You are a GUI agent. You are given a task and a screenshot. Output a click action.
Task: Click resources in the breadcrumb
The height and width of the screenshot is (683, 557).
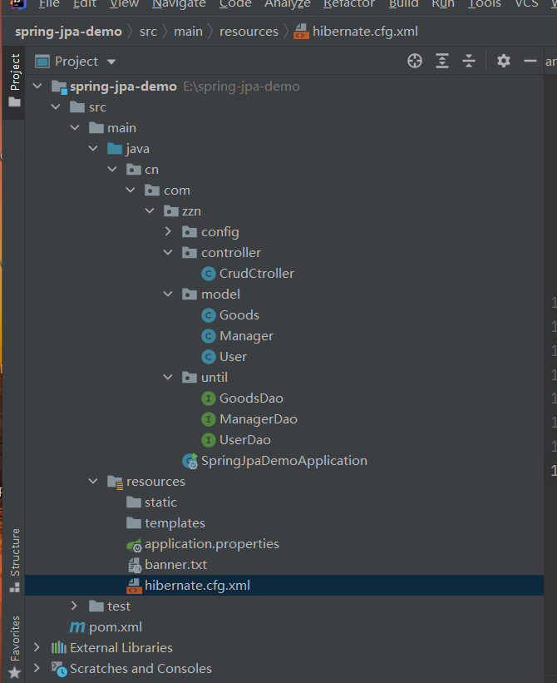tap(249, 32)
